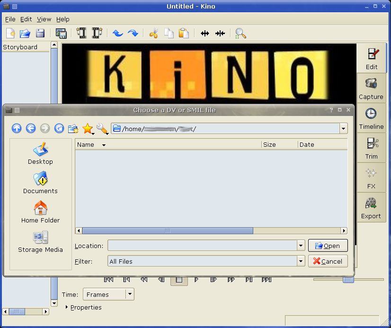
Task: Reload the folder listing in dialog
Action: [59, 128]
